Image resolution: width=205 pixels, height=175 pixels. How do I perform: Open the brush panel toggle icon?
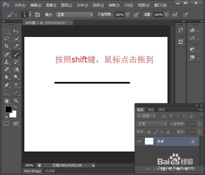[x=38, y=15]
